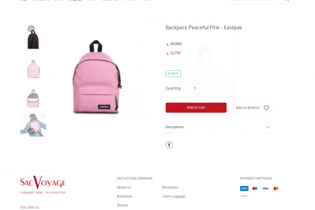Click the American Express payment icon

(244, 188)
